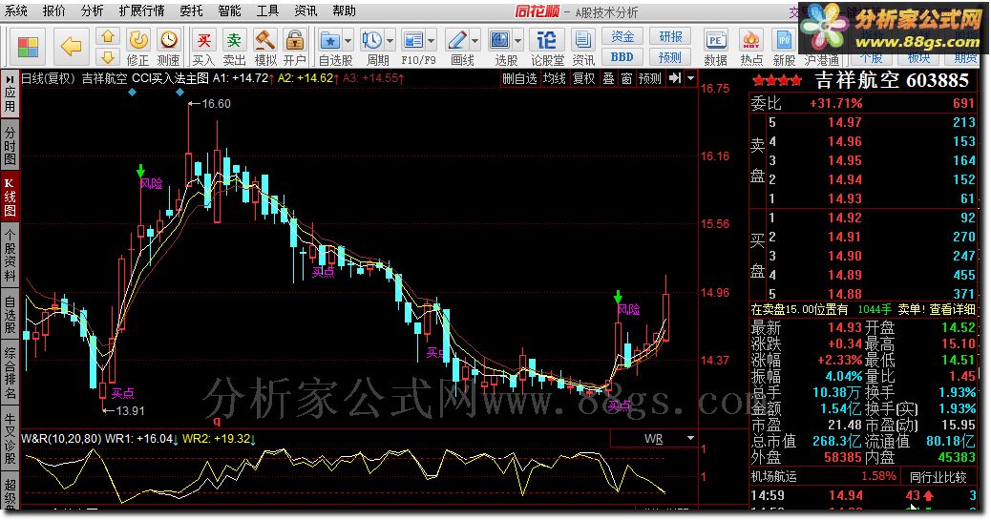This screenshot has width=991, height=520.
Task: Expand 画线 dropdown arrow
Action: point(474,41)
